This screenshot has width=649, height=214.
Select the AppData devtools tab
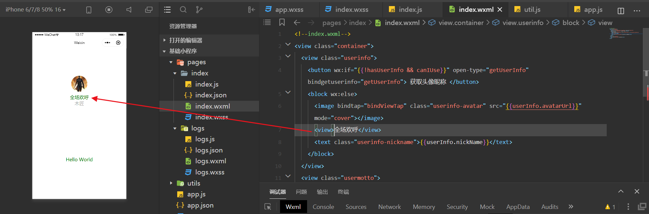coord(518,207)
